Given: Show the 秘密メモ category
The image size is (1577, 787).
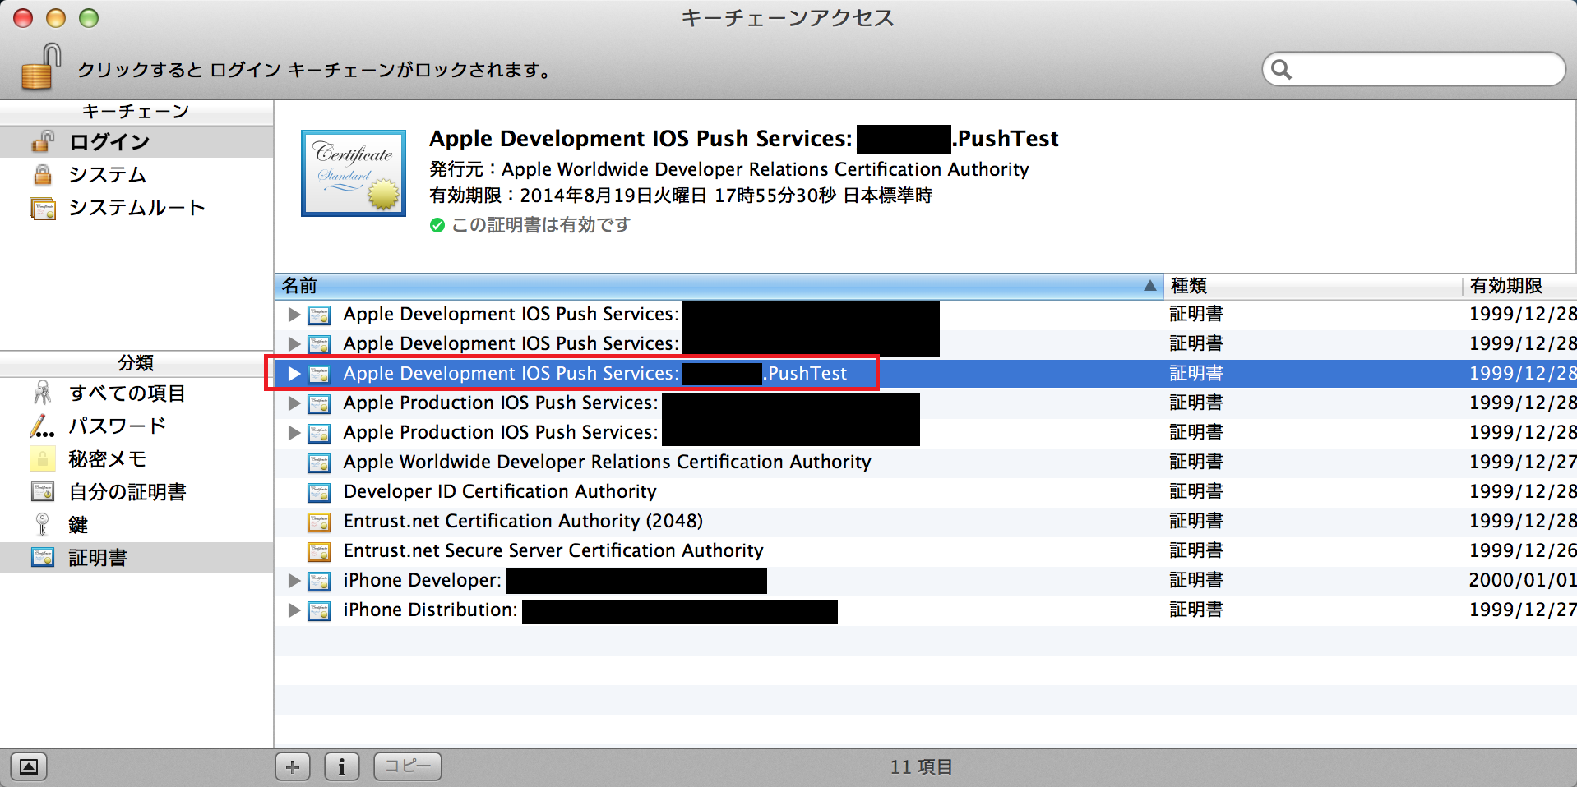Looking at the screenshot, I should [136, 458].
